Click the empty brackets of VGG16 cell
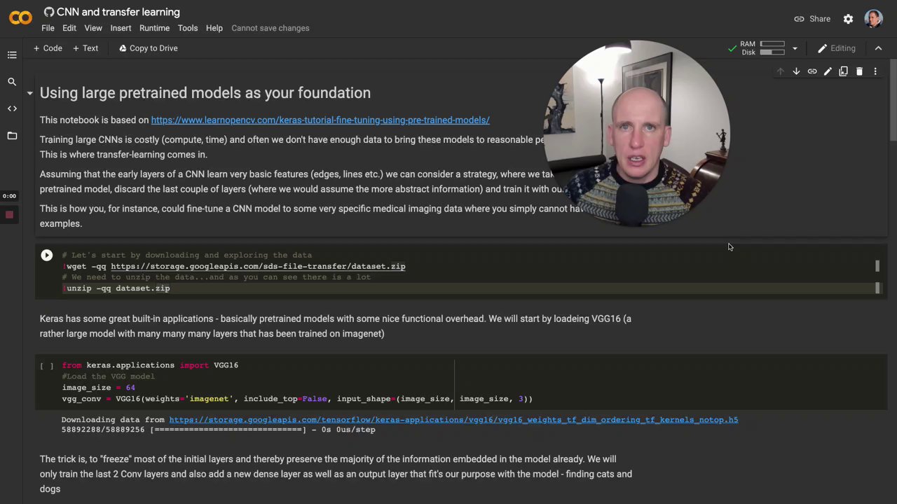The width and height of the screenshot is (897, 504). (46, 365)
